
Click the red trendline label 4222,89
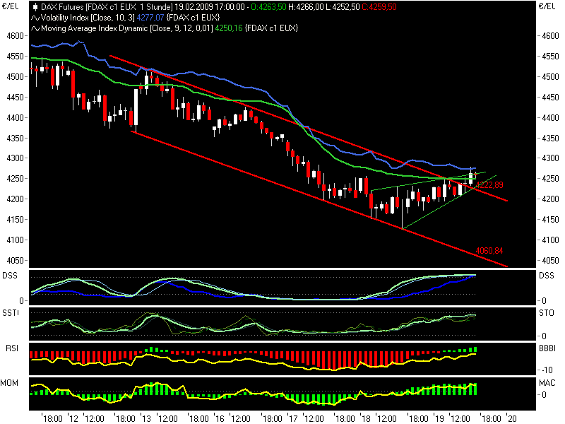point(489,185)
